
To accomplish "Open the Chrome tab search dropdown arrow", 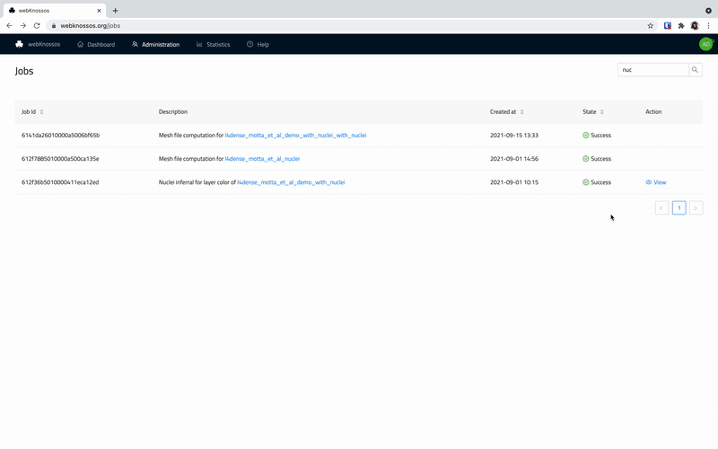I will pos(708,11).
